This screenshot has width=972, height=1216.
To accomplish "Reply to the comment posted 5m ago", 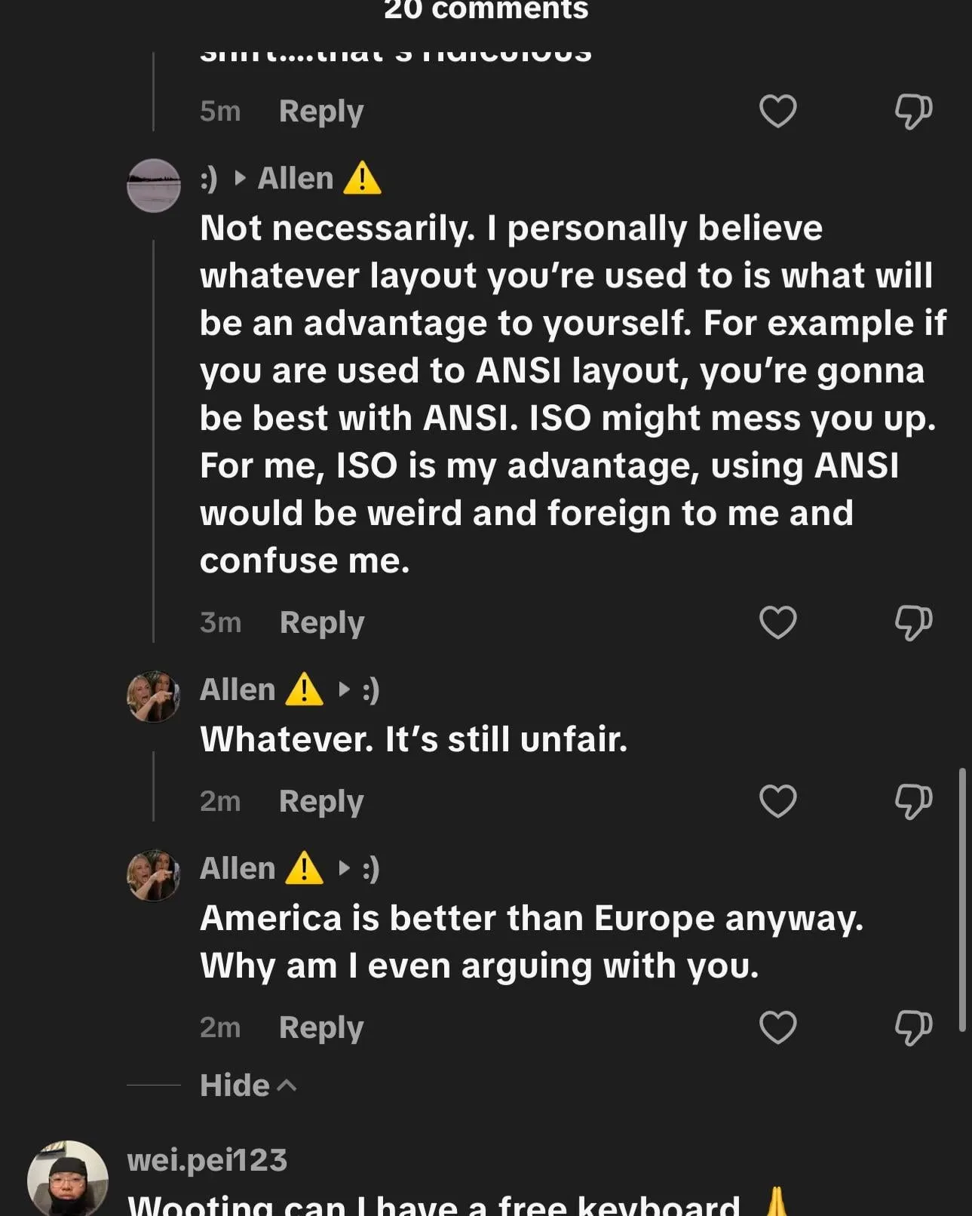I will pyautogui.click(x=321, y=112).
